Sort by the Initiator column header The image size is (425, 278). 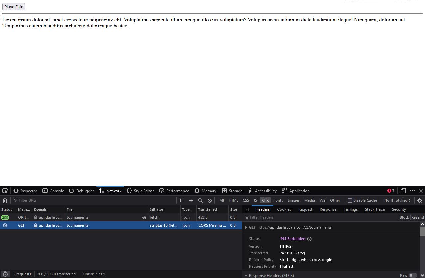coord(164,209)
